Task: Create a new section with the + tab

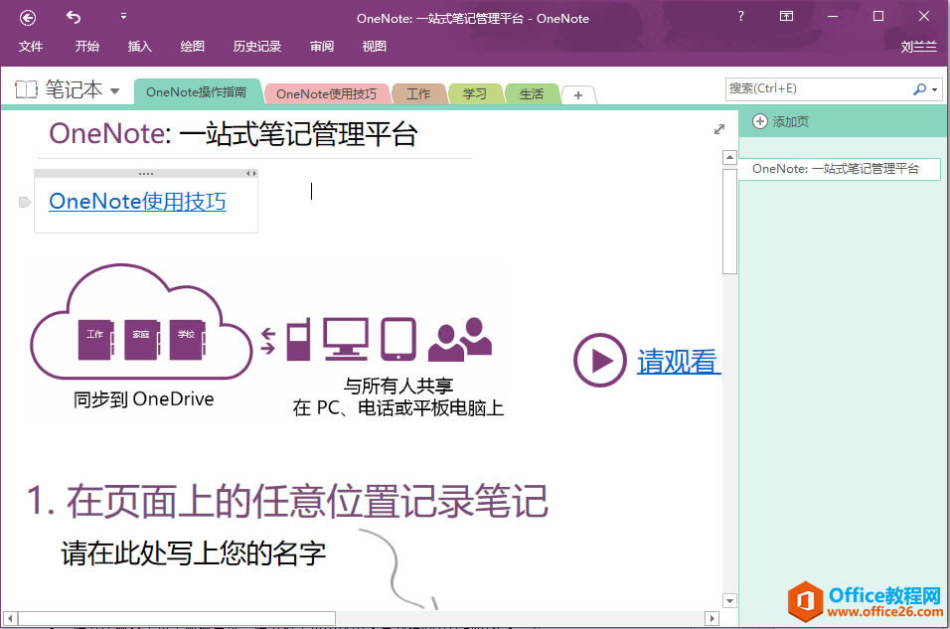Action: 578,94
